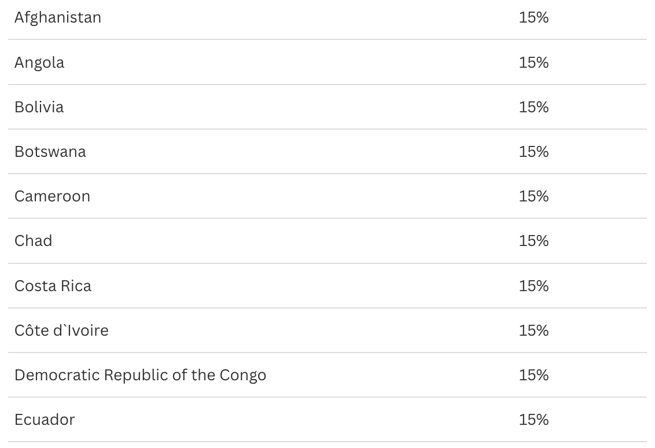
Task: Click the Costa Rica country cell
Action: [53, 286]
